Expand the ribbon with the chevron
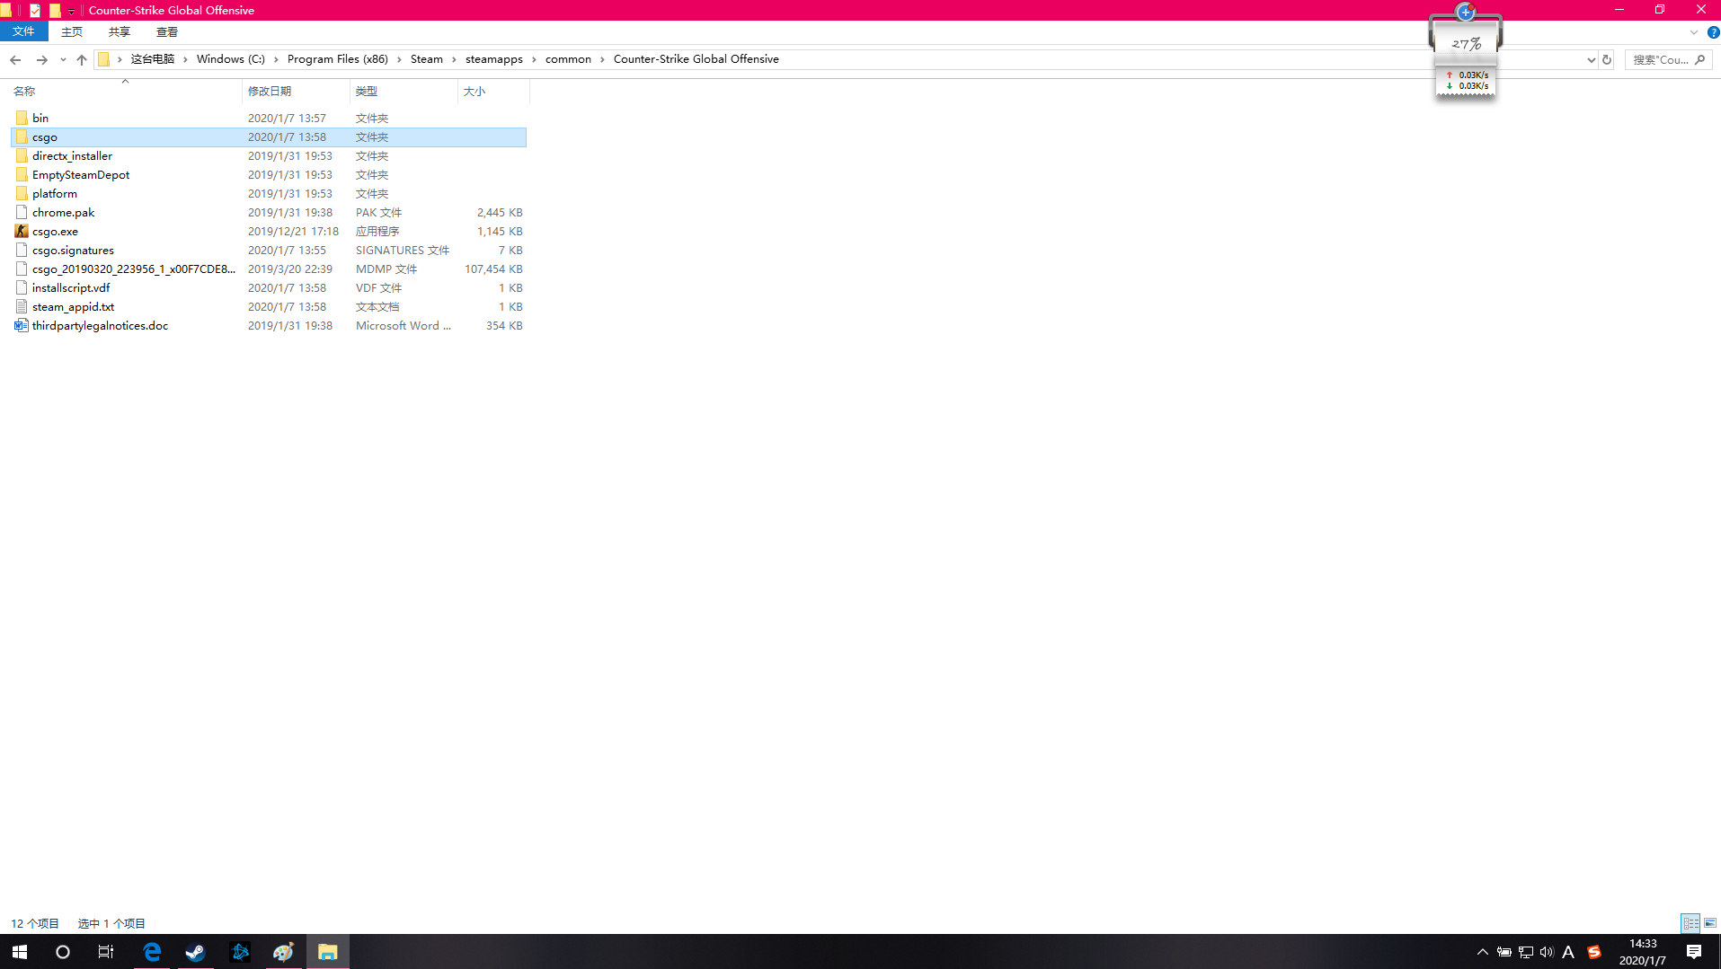This screenshot has width=1721, height=969. (1694, 32)
